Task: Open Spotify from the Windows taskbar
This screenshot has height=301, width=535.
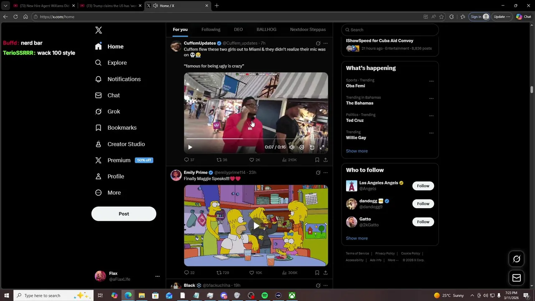Action: (x=265, y=296)
